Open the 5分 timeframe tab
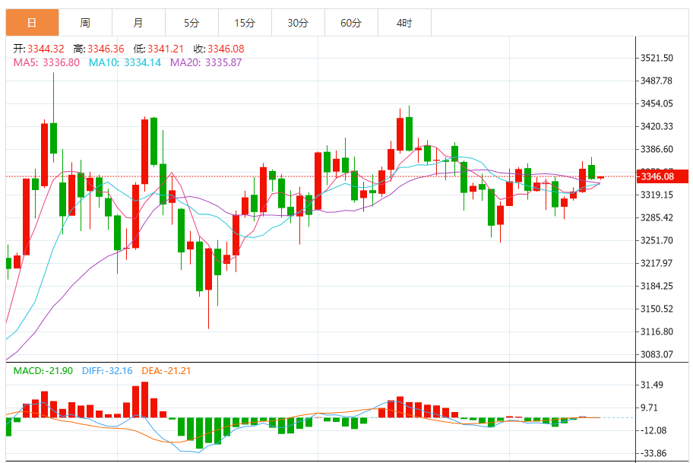Viewport: 693px width, 463px height. click(x=191, y=23)
